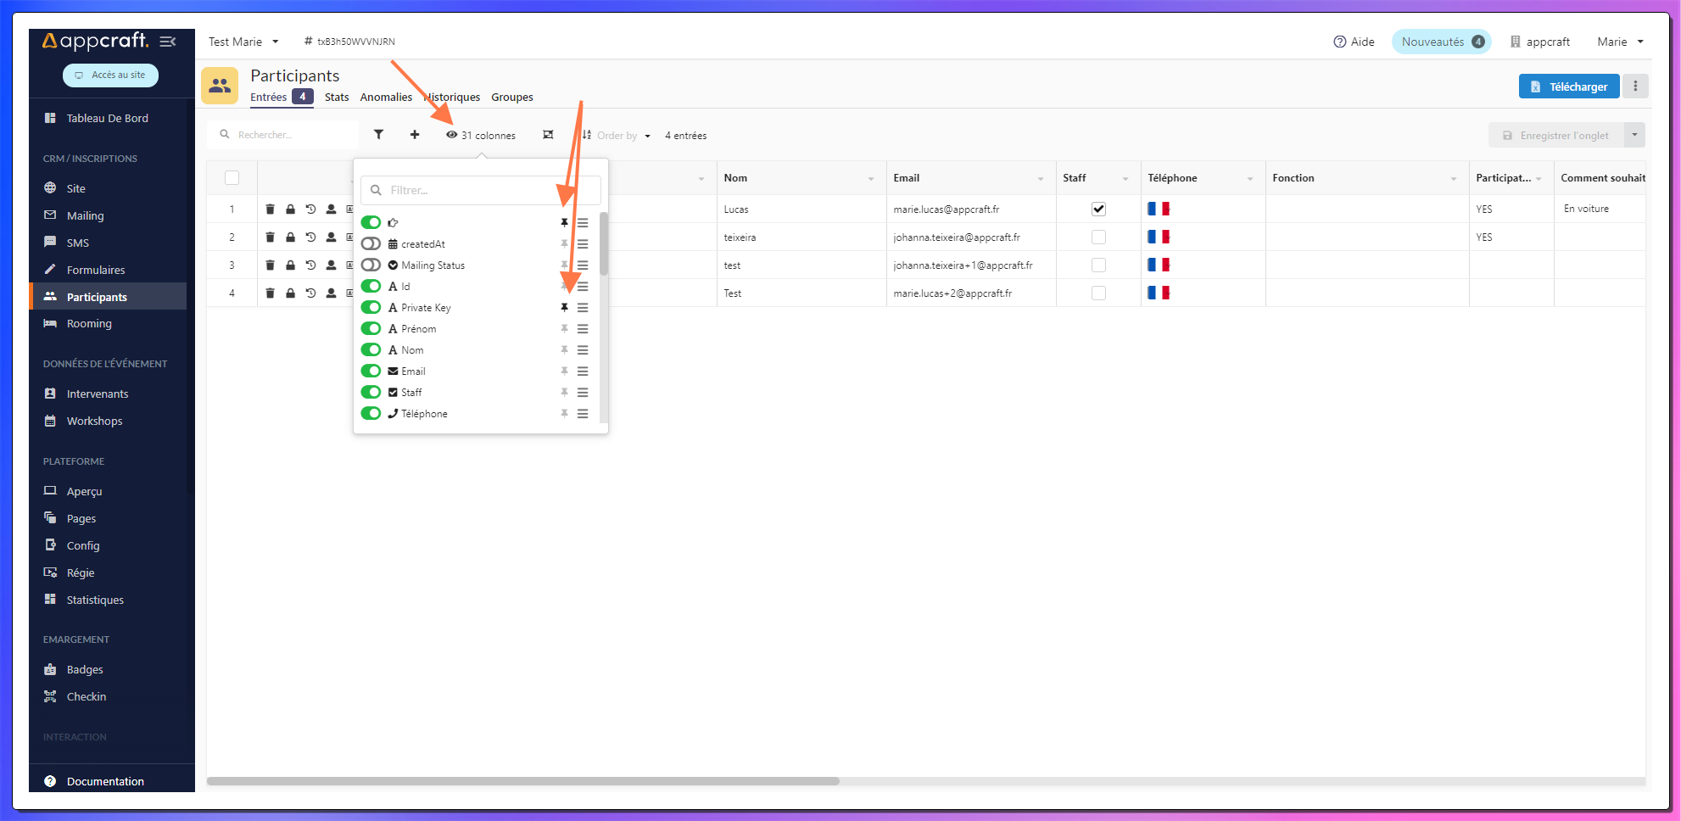Click the Télécharger button
This screenshot has width=1681, height=821.
click(1568, 87)
